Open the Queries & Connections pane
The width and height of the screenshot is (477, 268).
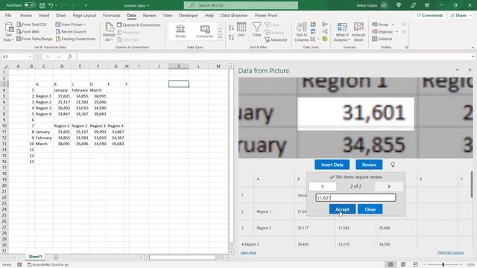pos(139,25)
